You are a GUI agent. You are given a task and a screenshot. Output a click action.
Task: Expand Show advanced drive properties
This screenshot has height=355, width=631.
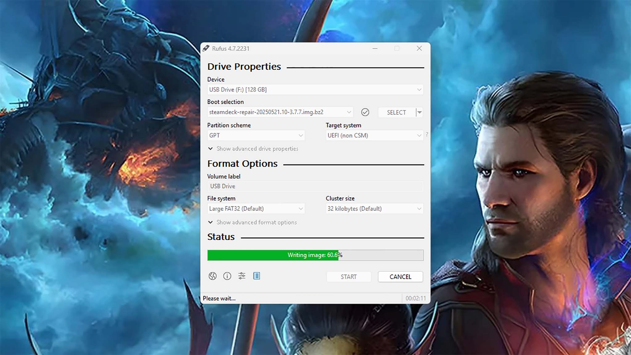coord(253,149)
